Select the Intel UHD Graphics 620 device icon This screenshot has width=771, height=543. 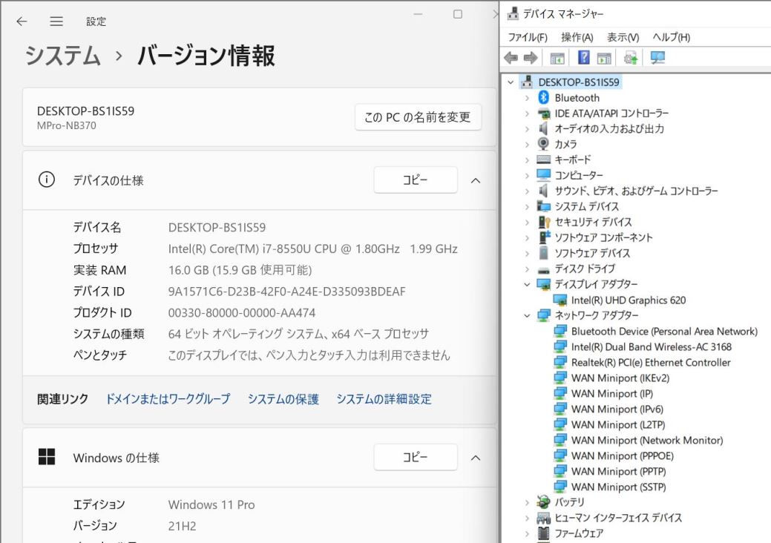(x=560, y=300)
